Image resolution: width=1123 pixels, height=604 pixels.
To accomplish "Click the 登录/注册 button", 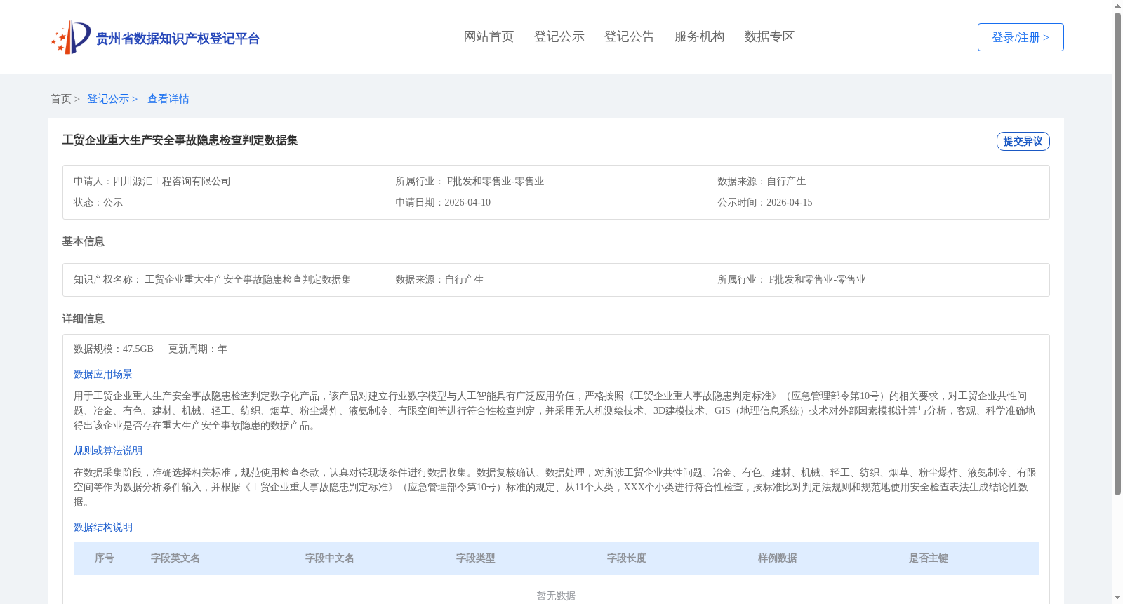I will 1021,37.
